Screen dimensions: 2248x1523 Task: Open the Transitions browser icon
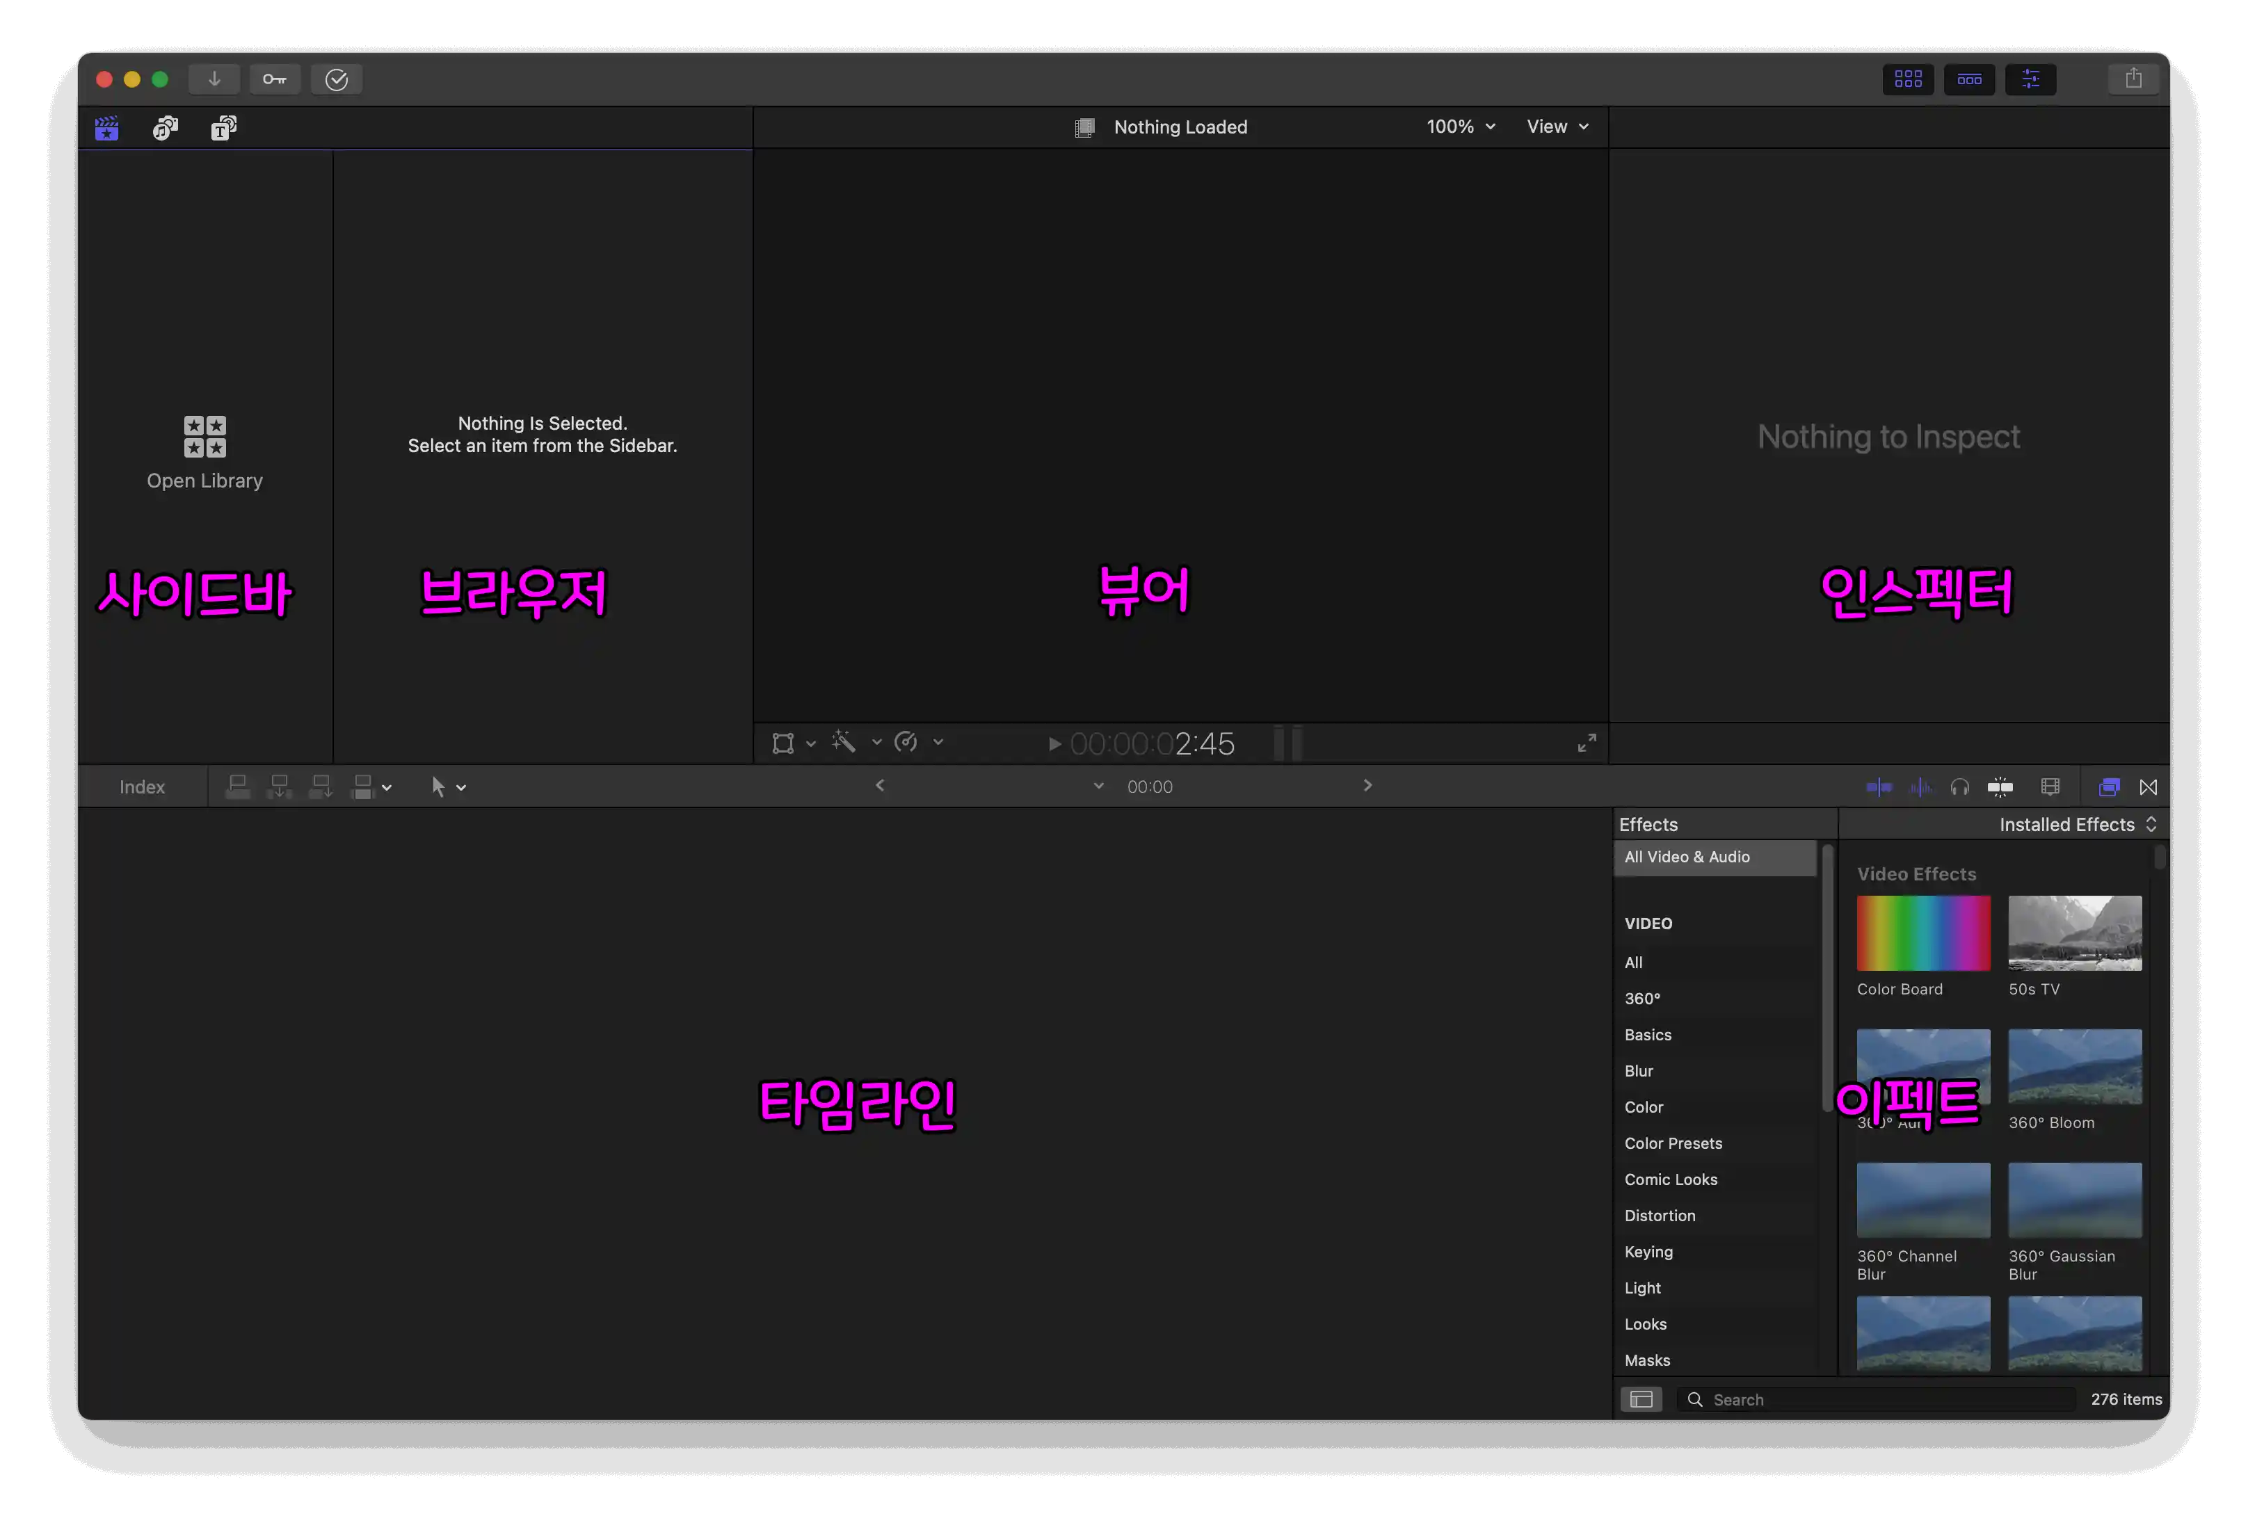click(2149, 787)
